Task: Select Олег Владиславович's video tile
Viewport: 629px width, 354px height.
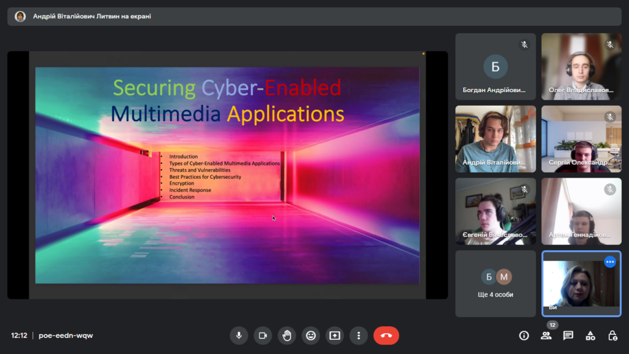Action: pyautogui.click(x=581, y=66)
